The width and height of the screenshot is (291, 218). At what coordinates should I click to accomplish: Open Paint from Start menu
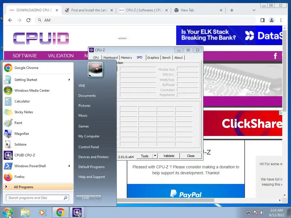click(38, 123)
